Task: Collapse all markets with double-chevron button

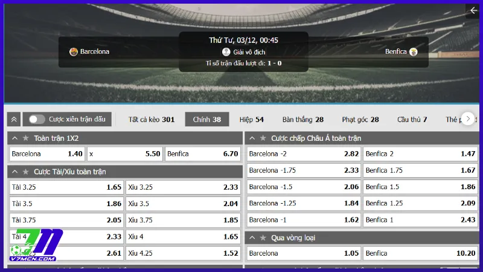Action: (14, 120)
